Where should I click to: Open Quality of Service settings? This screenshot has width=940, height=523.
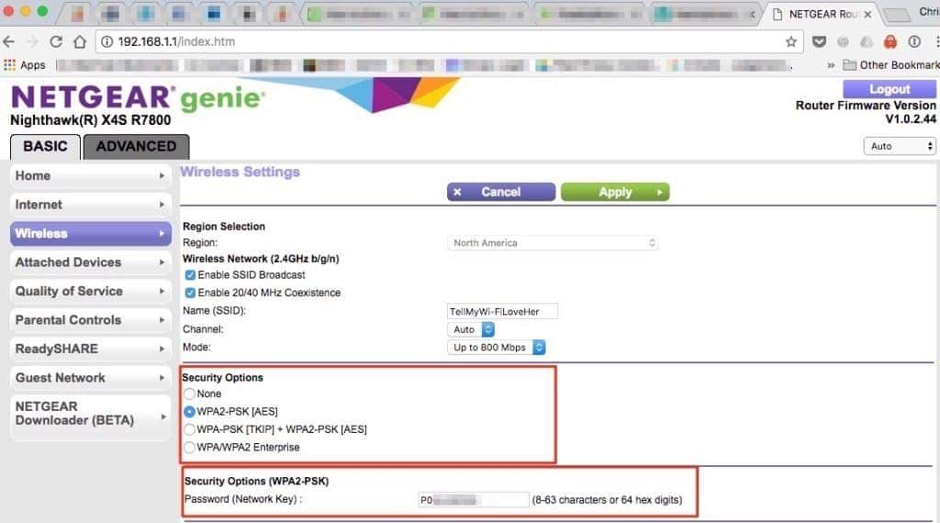91,291
